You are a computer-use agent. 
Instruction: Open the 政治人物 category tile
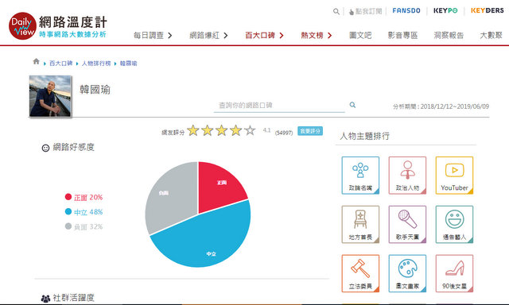point(407,176)
